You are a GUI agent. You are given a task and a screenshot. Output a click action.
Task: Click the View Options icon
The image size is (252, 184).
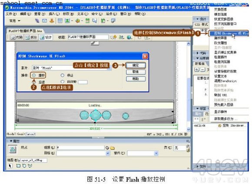click(147, 38)
